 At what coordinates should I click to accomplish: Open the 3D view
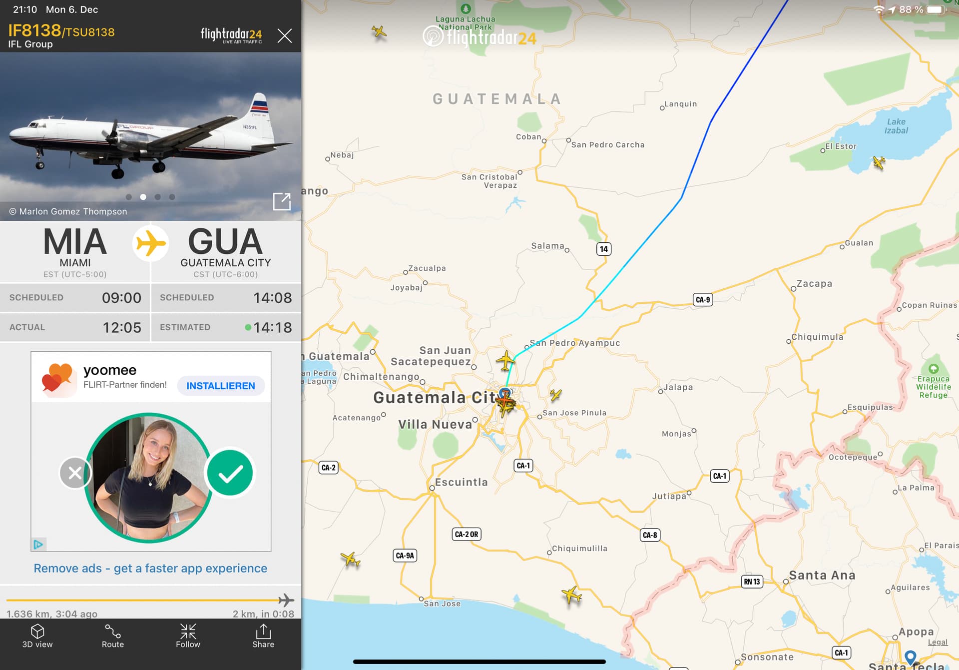click(37, 636)
